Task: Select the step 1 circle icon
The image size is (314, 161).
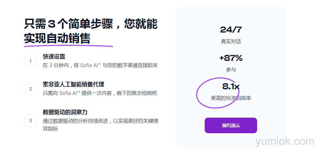Action: tap(31, 61)
